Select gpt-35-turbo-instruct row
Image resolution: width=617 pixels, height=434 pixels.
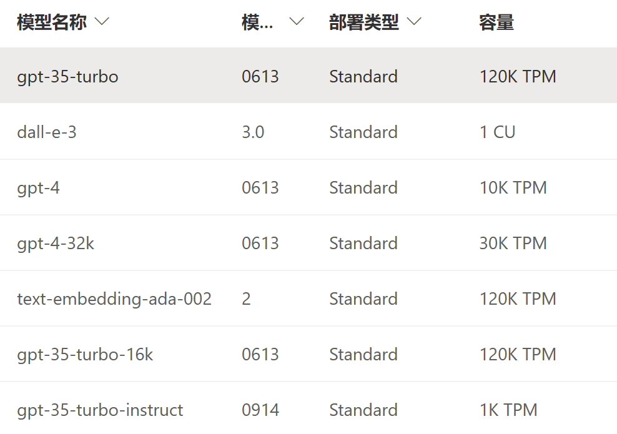pos(308,409)
